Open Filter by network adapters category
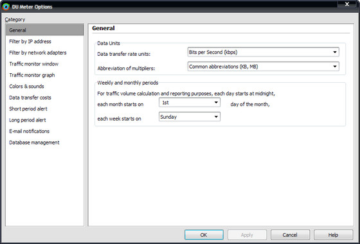This screenshot has width=360, height=244. (45, 53)
